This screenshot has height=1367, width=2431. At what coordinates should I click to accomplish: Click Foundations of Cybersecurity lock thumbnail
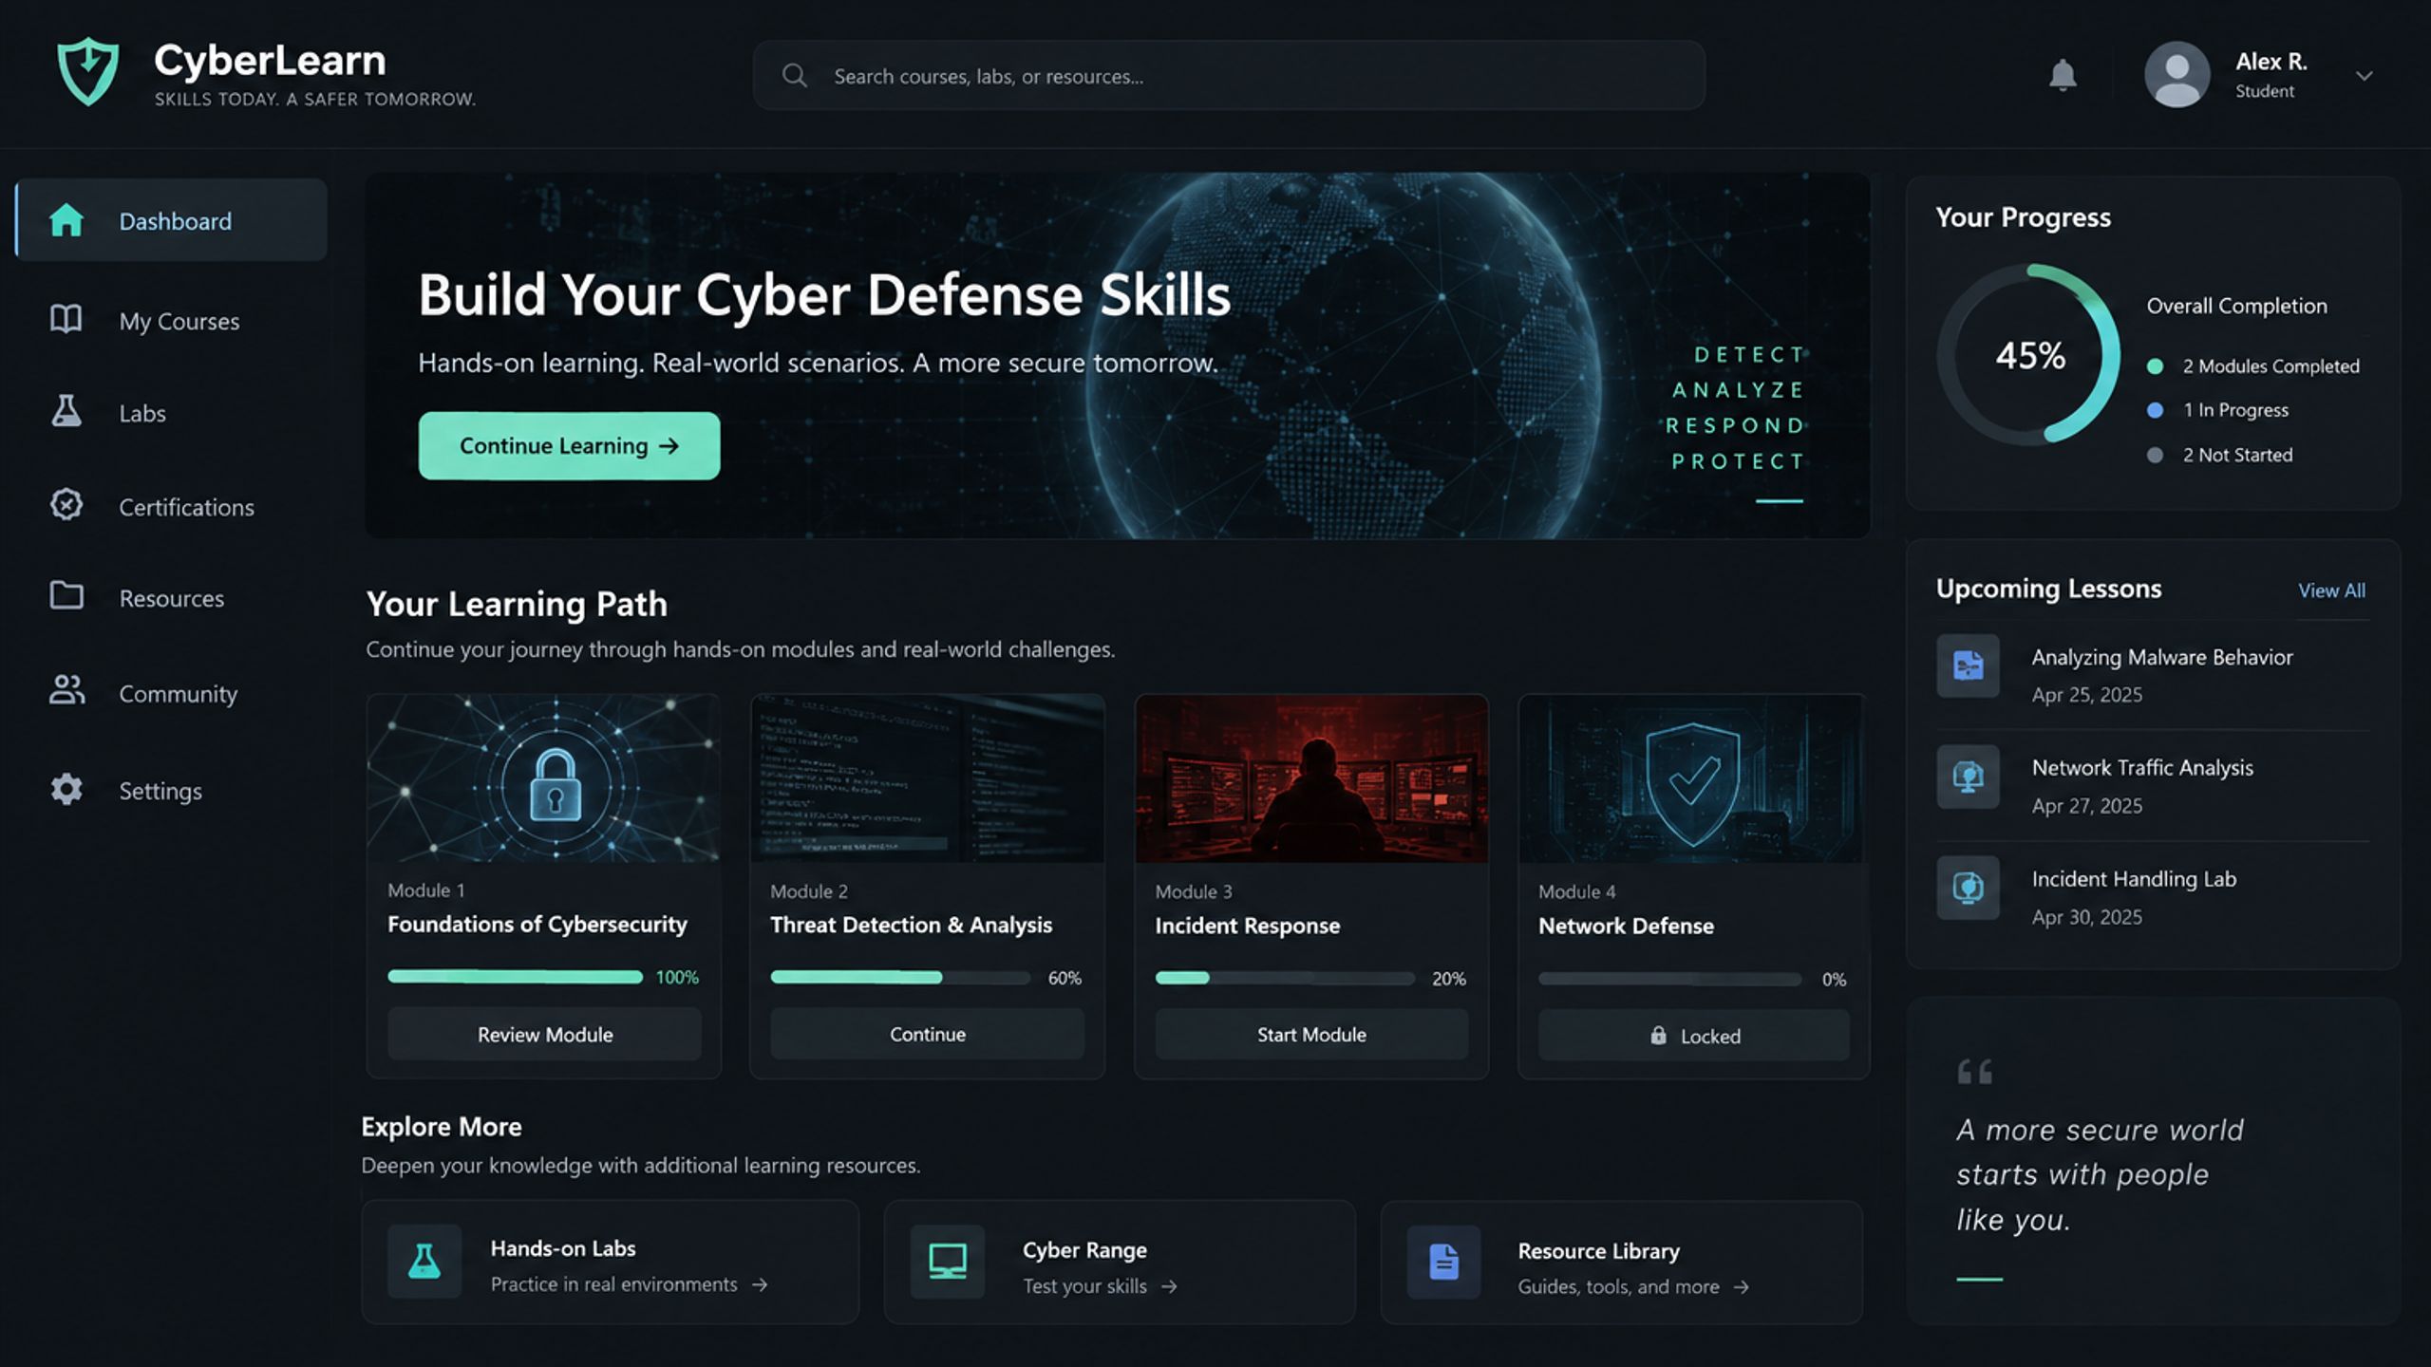point(543,778)
